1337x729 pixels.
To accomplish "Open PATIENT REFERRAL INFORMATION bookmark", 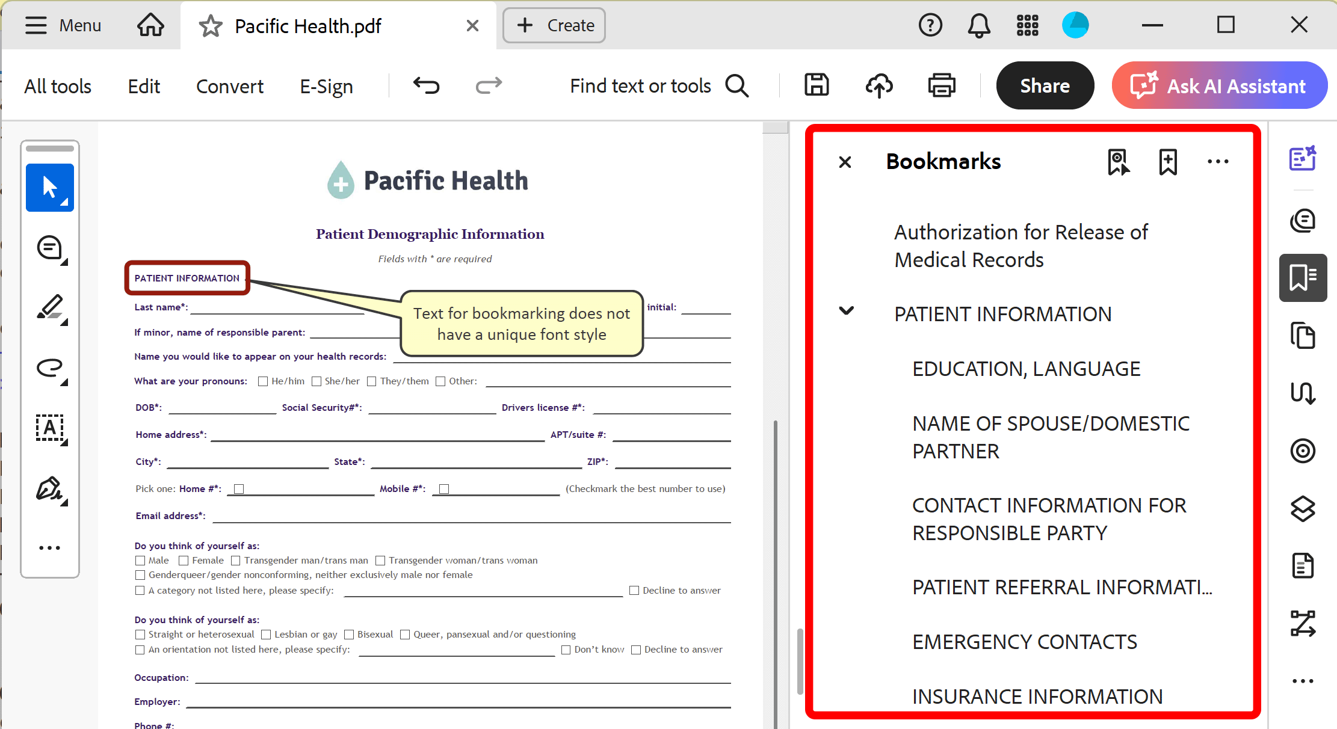I will (x=1063, y=587).
